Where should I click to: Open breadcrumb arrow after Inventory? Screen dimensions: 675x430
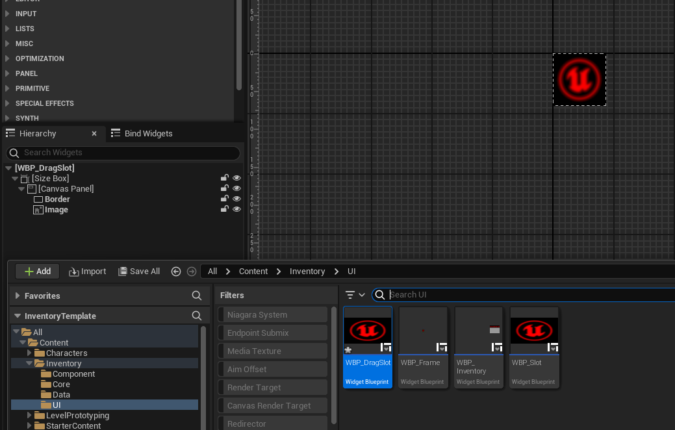[x=337, y=271]
